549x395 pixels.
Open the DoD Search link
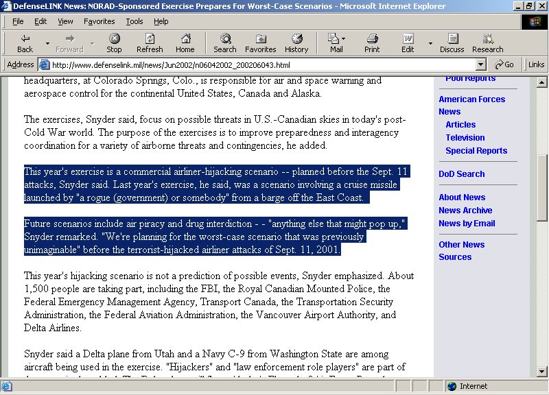(461, 174)
